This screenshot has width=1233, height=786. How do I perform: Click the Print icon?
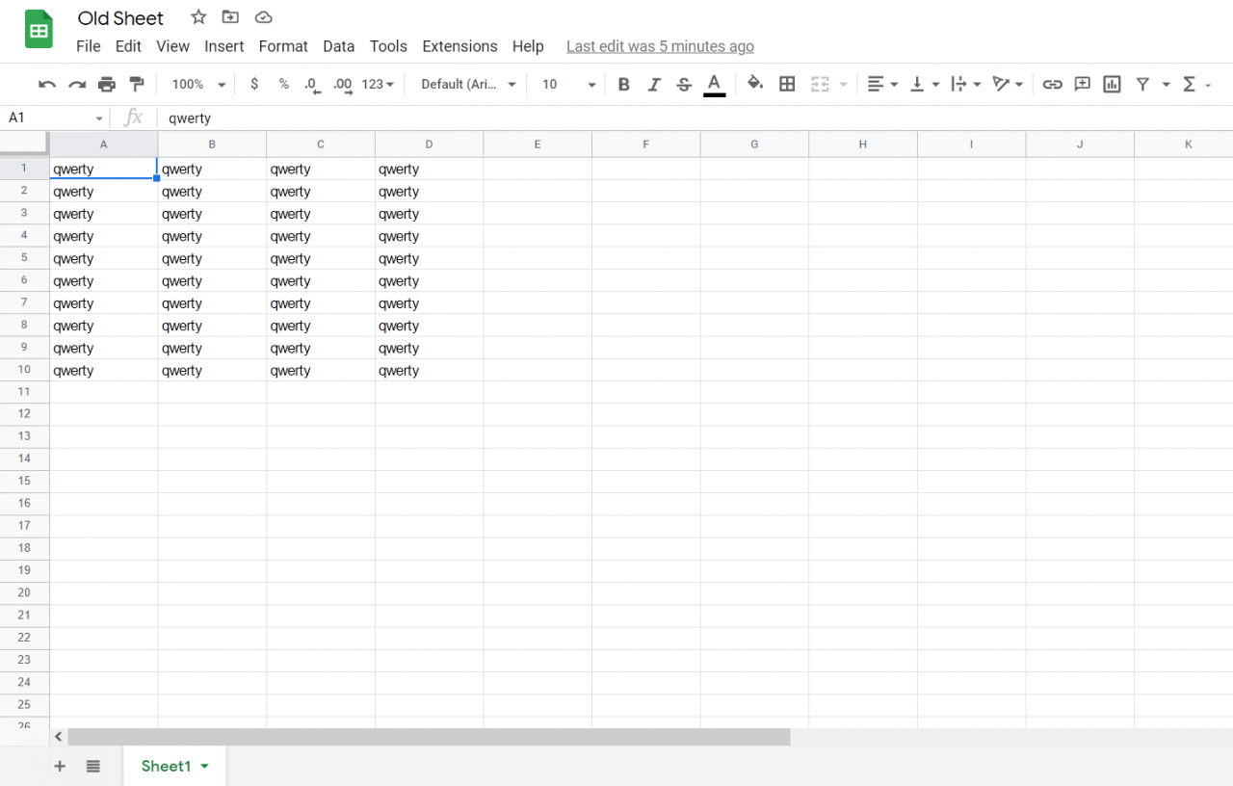click(107, 84)
